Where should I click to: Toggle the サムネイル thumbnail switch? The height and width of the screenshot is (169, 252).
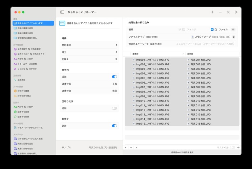[x=232, y=147]
